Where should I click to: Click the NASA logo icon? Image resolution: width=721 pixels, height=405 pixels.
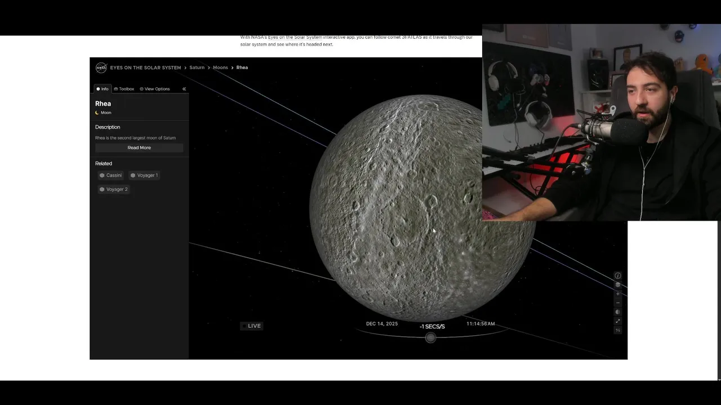(x=101, y=67)
